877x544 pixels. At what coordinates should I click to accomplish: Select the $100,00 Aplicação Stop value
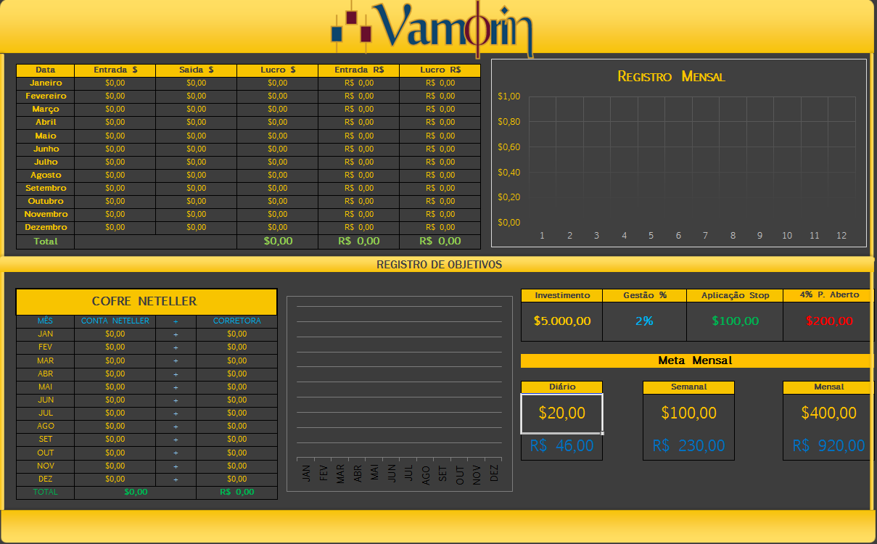coord(735,321)
